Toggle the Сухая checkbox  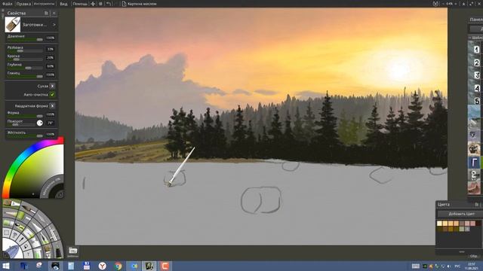coord(52,86)
